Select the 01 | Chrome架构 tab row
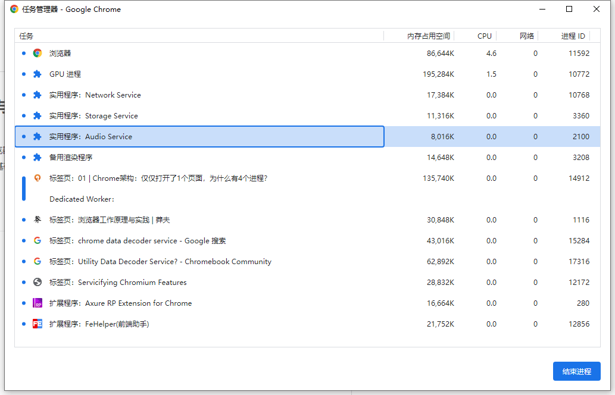 click(307, 178)
